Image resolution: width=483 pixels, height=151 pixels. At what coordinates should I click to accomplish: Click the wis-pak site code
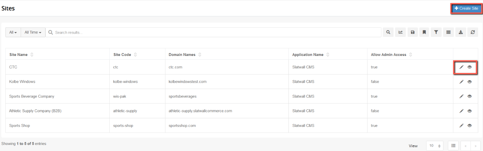click(120, 96)
